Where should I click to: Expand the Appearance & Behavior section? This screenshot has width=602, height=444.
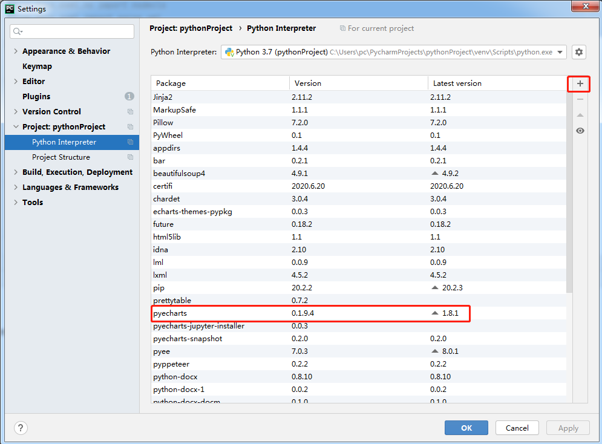16,51
